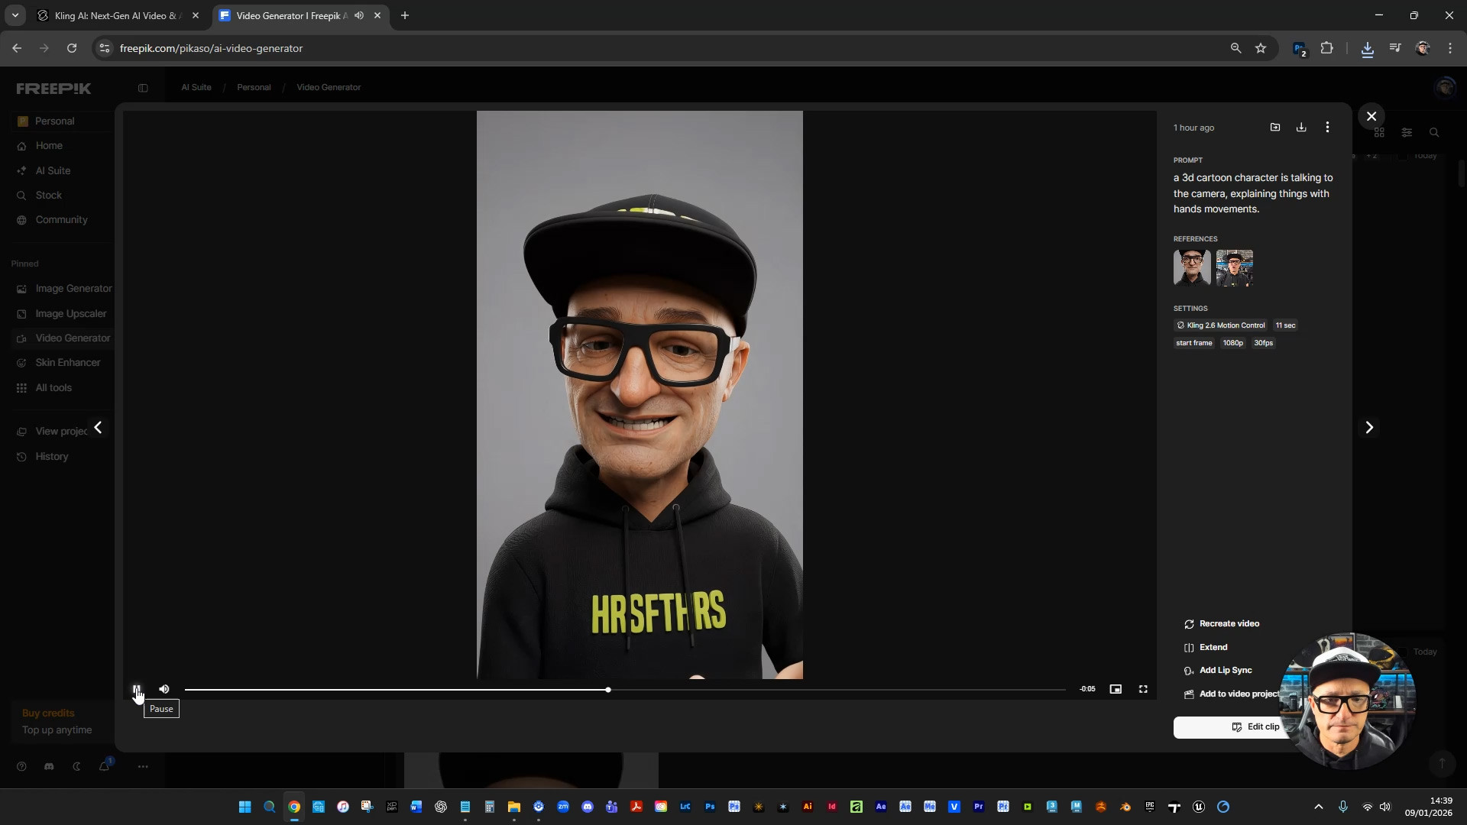
Task: Seek on the video progress bar
Action: point(764,690)
